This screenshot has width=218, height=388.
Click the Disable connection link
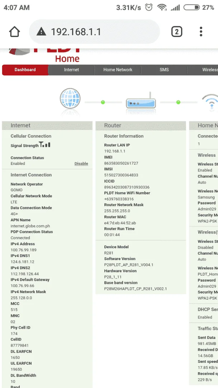[x=81, y=163]
